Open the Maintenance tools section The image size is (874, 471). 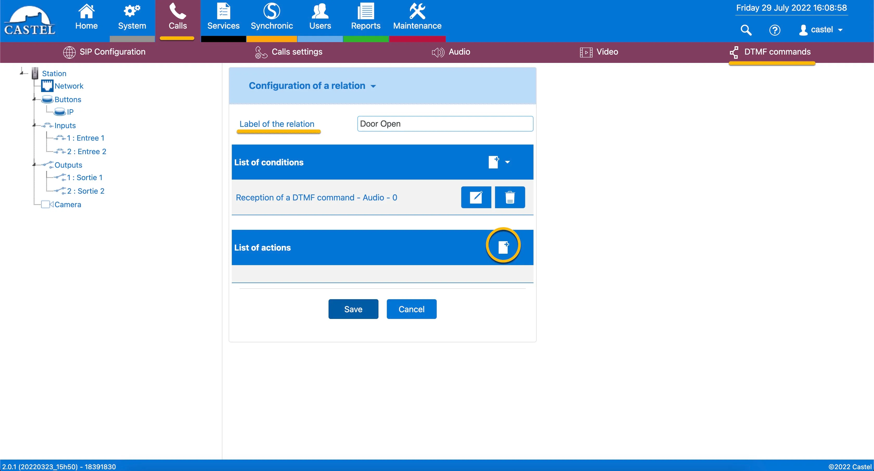417,17
